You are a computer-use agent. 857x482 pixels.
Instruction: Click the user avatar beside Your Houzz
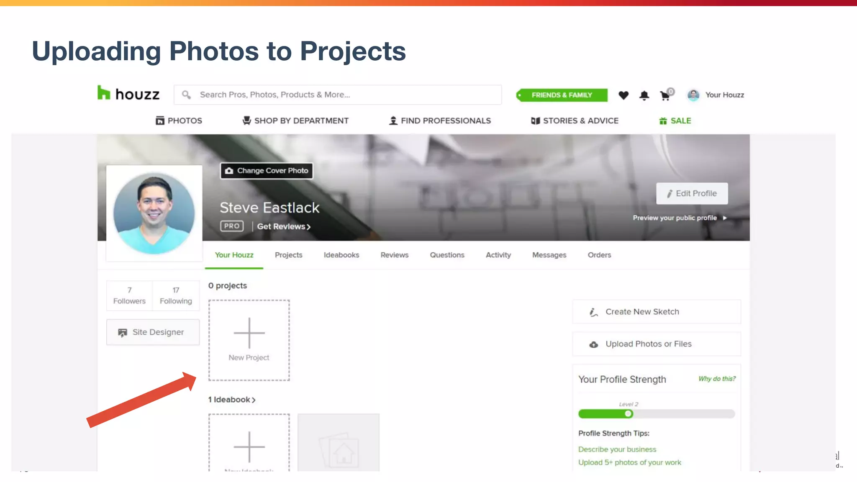[x=693, y=95]
